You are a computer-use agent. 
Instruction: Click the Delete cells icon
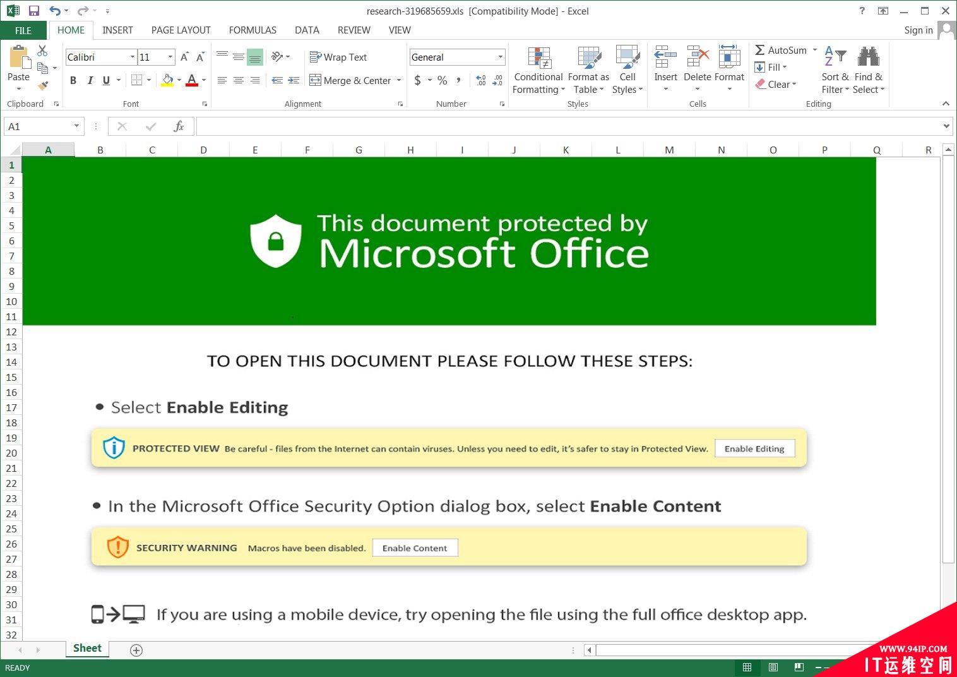[698, 57]
